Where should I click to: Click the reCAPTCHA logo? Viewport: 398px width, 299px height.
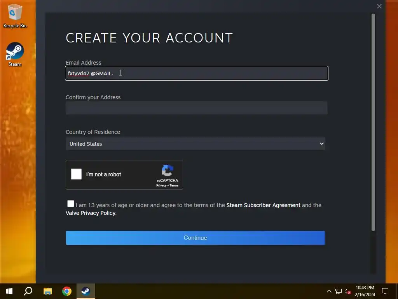(167, 171)
